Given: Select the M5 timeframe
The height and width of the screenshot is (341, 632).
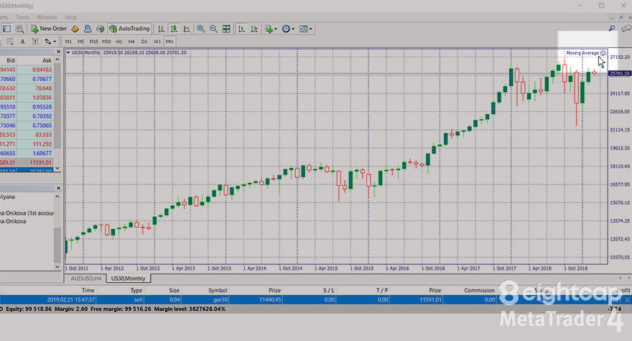Looking at the screenshot, I should [x=80, y=42].
